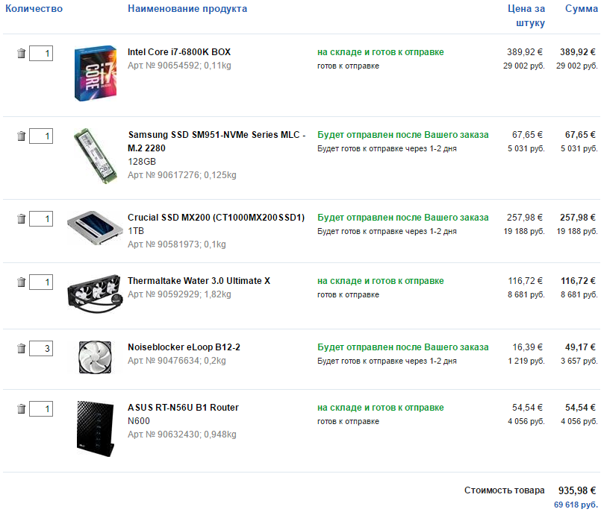Open ASUS router product thumbnail
The width and height of the screenshot is (604, 515).
click(x=96, y=429)
